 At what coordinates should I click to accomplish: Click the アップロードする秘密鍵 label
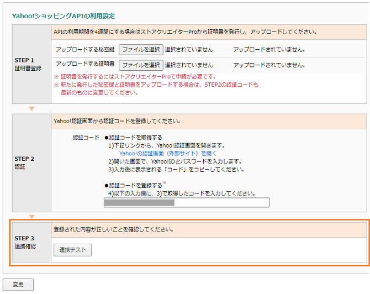click(85, 50)
